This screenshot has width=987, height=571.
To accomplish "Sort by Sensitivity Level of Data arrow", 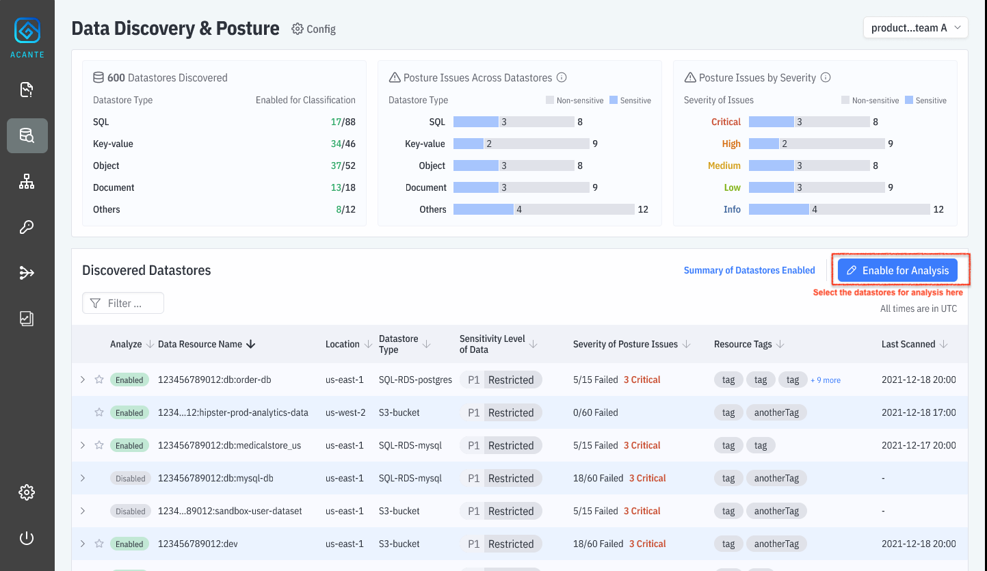I will (534, 344).
